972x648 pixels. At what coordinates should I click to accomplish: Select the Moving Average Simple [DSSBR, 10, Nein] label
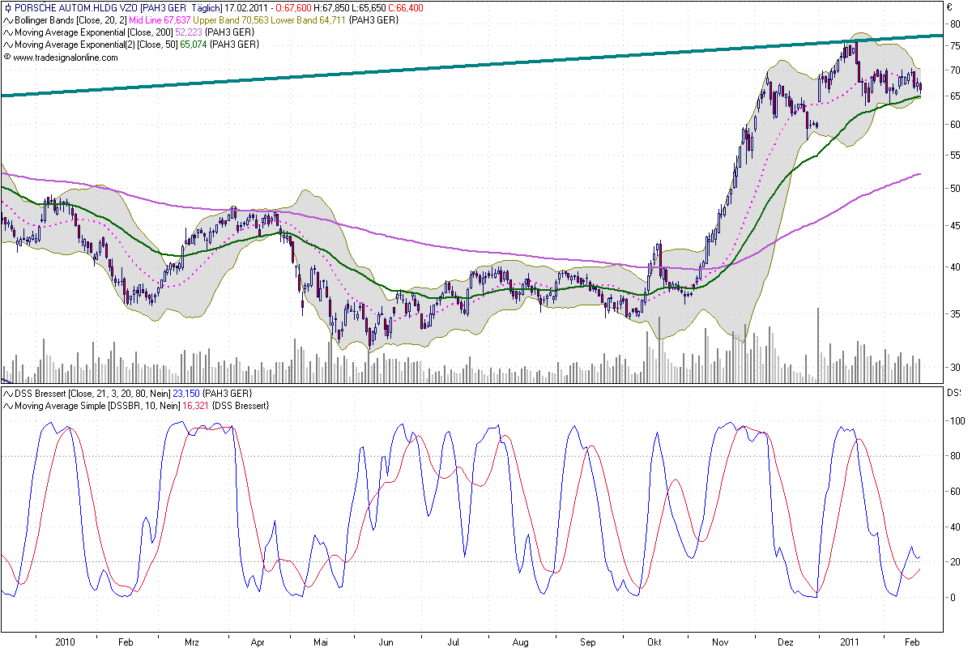point(97,405)
